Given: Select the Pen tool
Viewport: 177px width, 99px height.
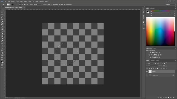Looking at the screenshot, I should 2,43.
